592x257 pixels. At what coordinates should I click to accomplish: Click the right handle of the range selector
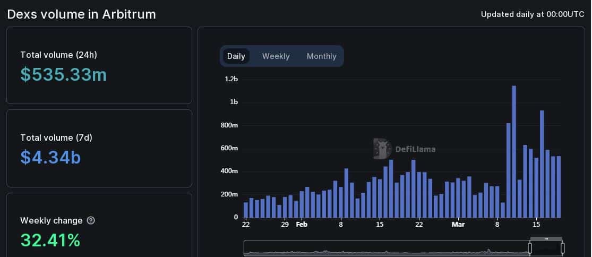click(563, 248)
